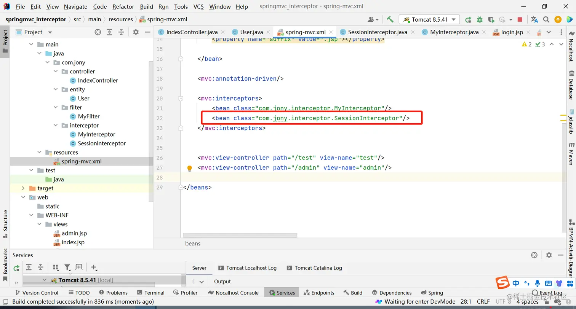Image resolution: width=576 pixels, height=309 pixels.
Task: Show hidden editor tabs dropdown
Action: 549,32
